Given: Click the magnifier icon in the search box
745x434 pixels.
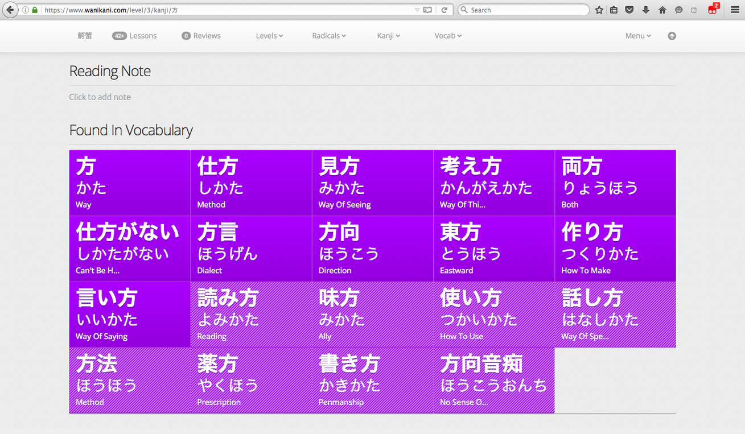Looking at the screenshot, I should pyautogui.click(x=464, y=10).
